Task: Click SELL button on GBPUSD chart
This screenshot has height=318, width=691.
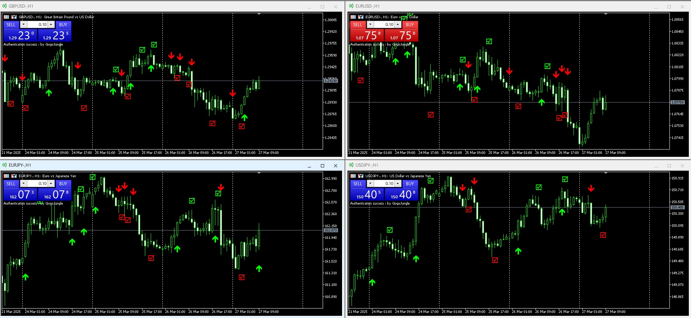Action: (x=11, y=24)
